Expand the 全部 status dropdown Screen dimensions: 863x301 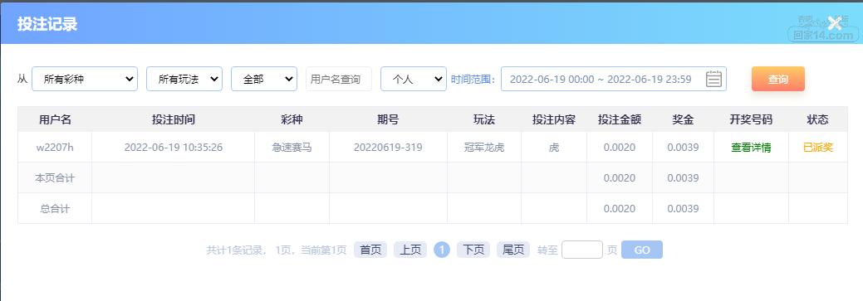pos(264,79)
